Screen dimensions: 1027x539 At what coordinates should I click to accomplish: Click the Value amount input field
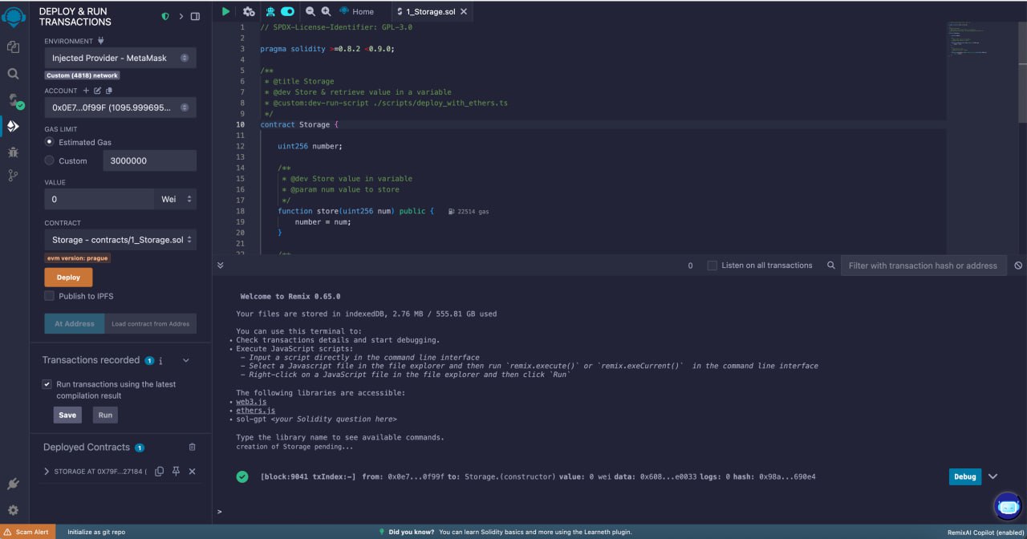99,199
